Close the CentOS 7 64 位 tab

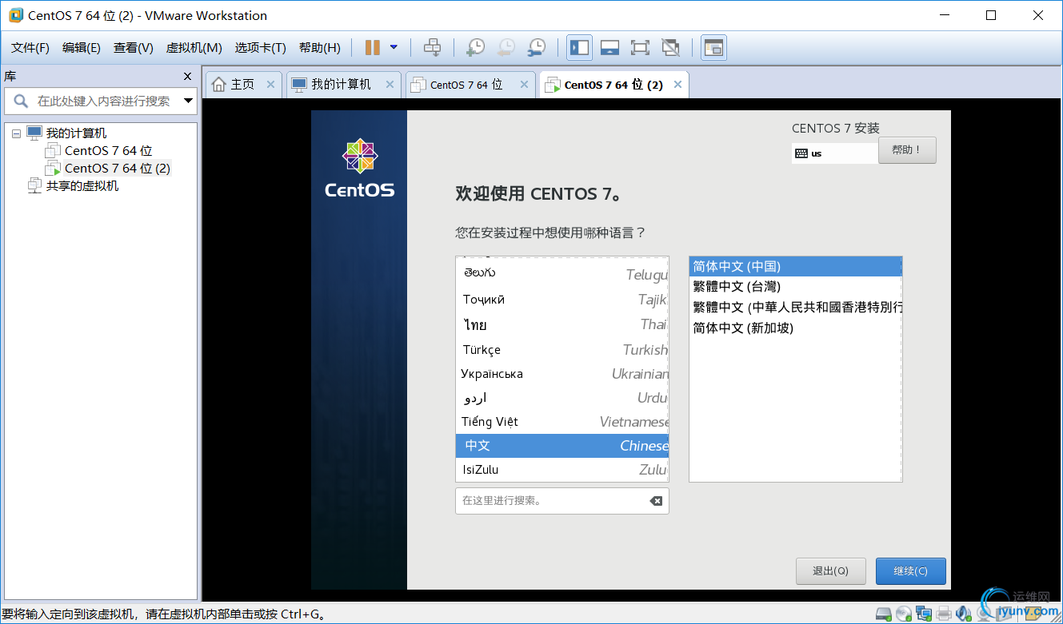[x=524, y=85]
